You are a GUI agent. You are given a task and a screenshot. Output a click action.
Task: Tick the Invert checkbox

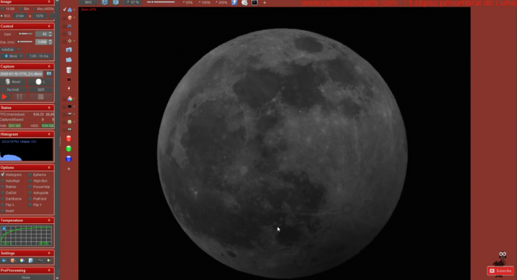click(3, 211)
